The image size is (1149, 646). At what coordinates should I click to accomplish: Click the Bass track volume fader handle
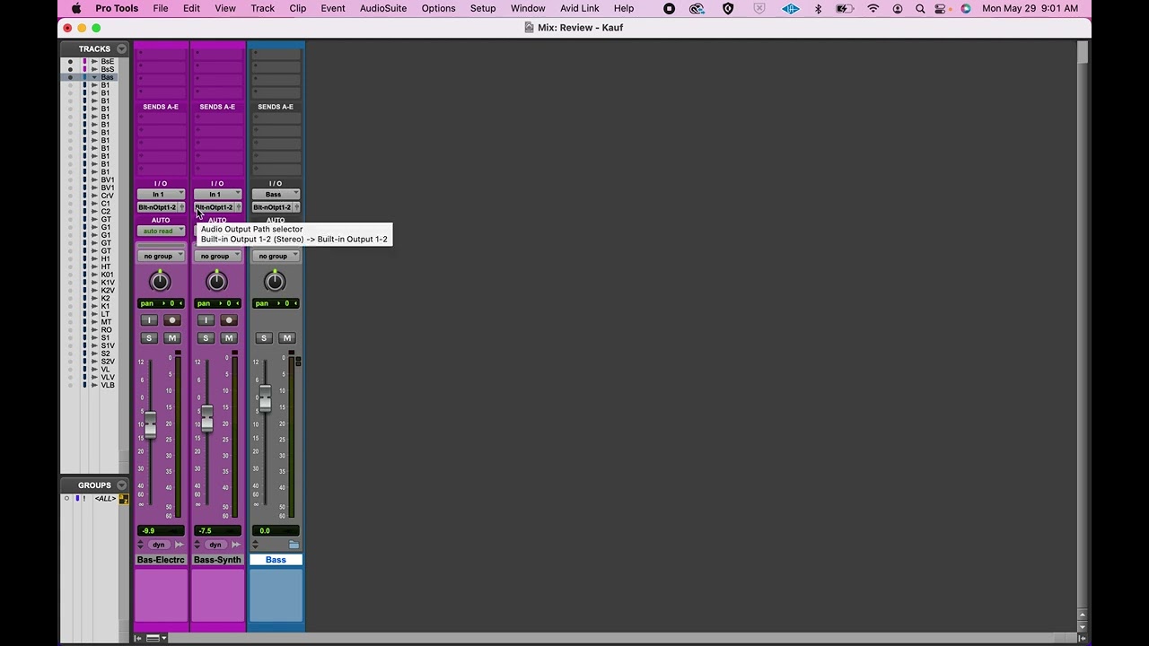click(265, 398)
